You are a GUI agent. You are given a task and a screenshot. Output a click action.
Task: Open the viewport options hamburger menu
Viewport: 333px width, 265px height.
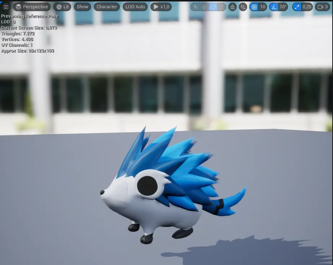6,7
